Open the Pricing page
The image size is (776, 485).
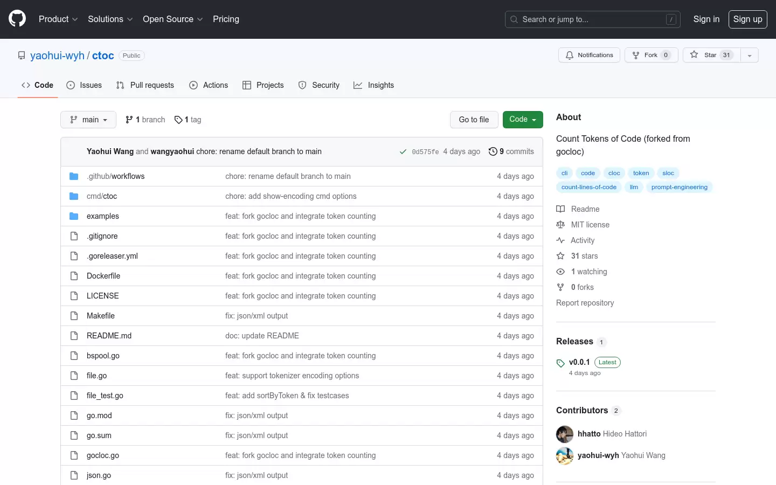226,19
